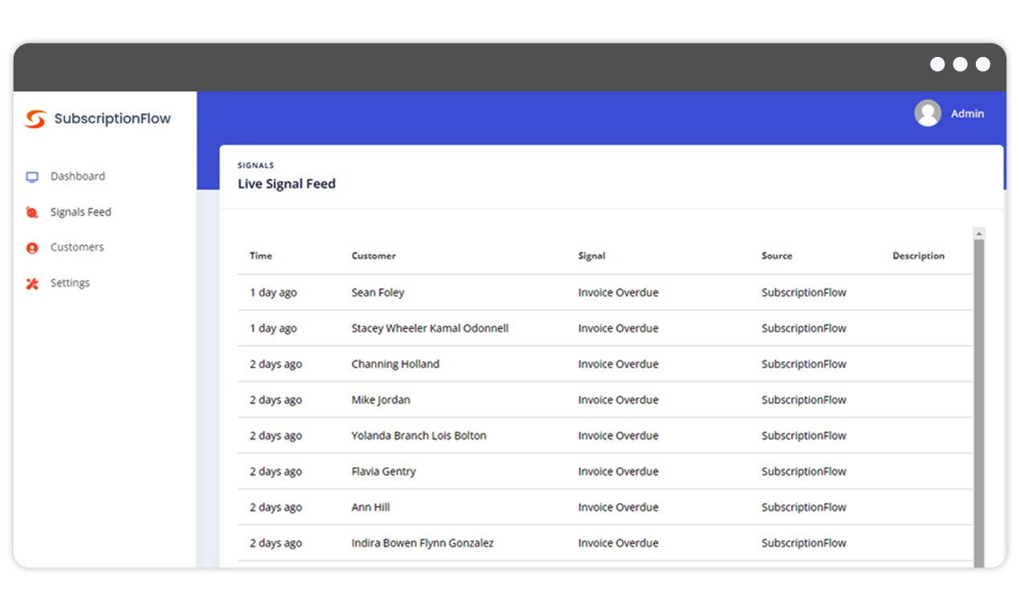Click the Signals Feed sidebar icon

pyautogui.click(x=32, y=212)
